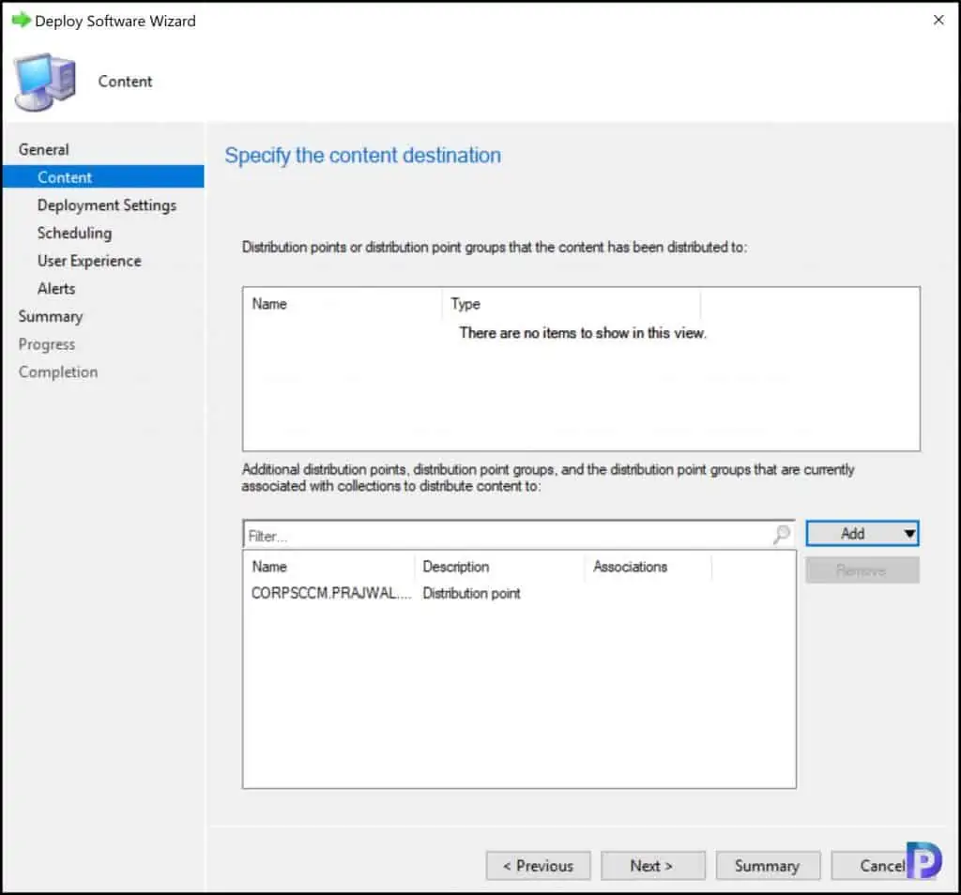961x895 pixels.
Task: Click the Next > button
Action: coord(653,866)
